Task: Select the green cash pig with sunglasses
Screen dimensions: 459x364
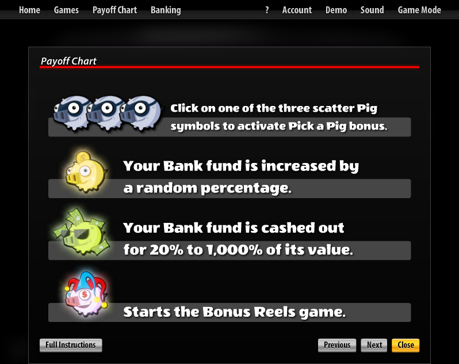Action: pyautogui.click(x=82, y=232)
